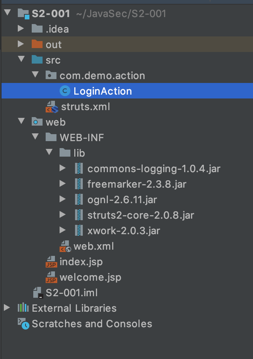Click the orange out folder icon
Image resolution: width=253 pixels, height=359 pixels.
(x=37, y=45)
